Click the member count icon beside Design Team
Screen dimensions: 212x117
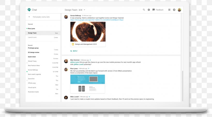point(80,10)
